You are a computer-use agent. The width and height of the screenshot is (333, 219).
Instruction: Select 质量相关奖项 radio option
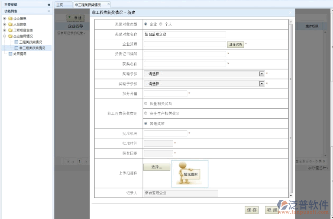coord(145,104)
